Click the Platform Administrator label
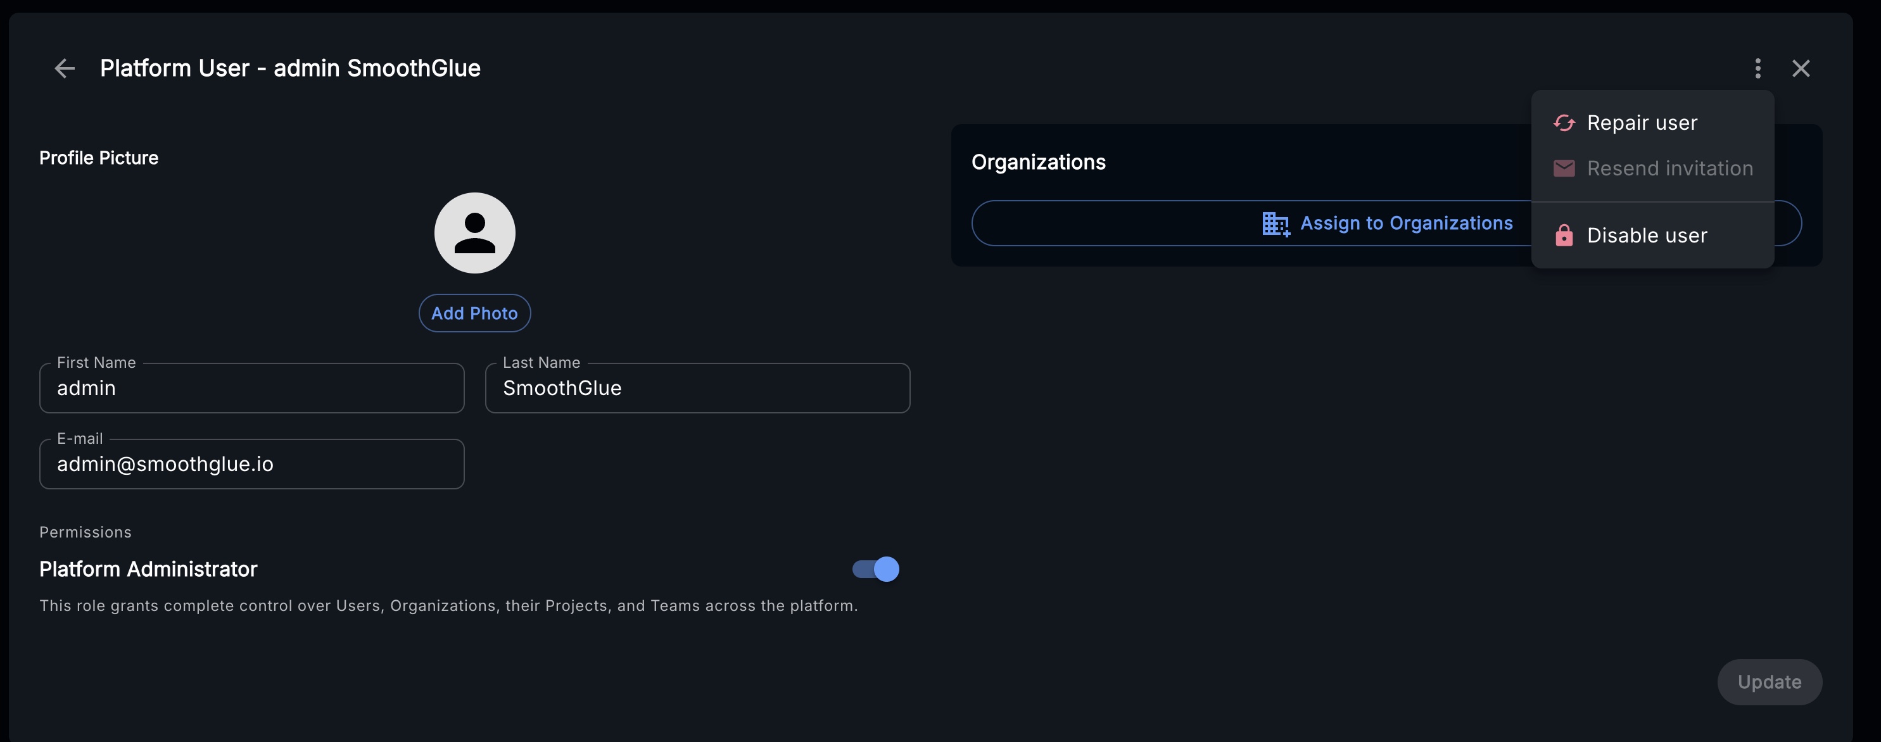The image size is (1881, 742). pos(148,569)
